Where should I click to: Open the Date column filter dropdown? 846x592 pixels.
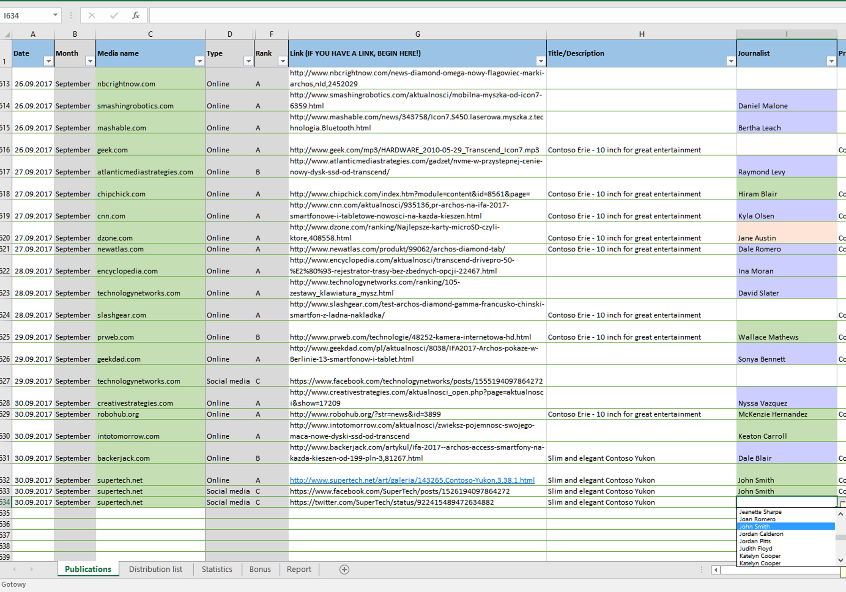(x=48, y=61)
